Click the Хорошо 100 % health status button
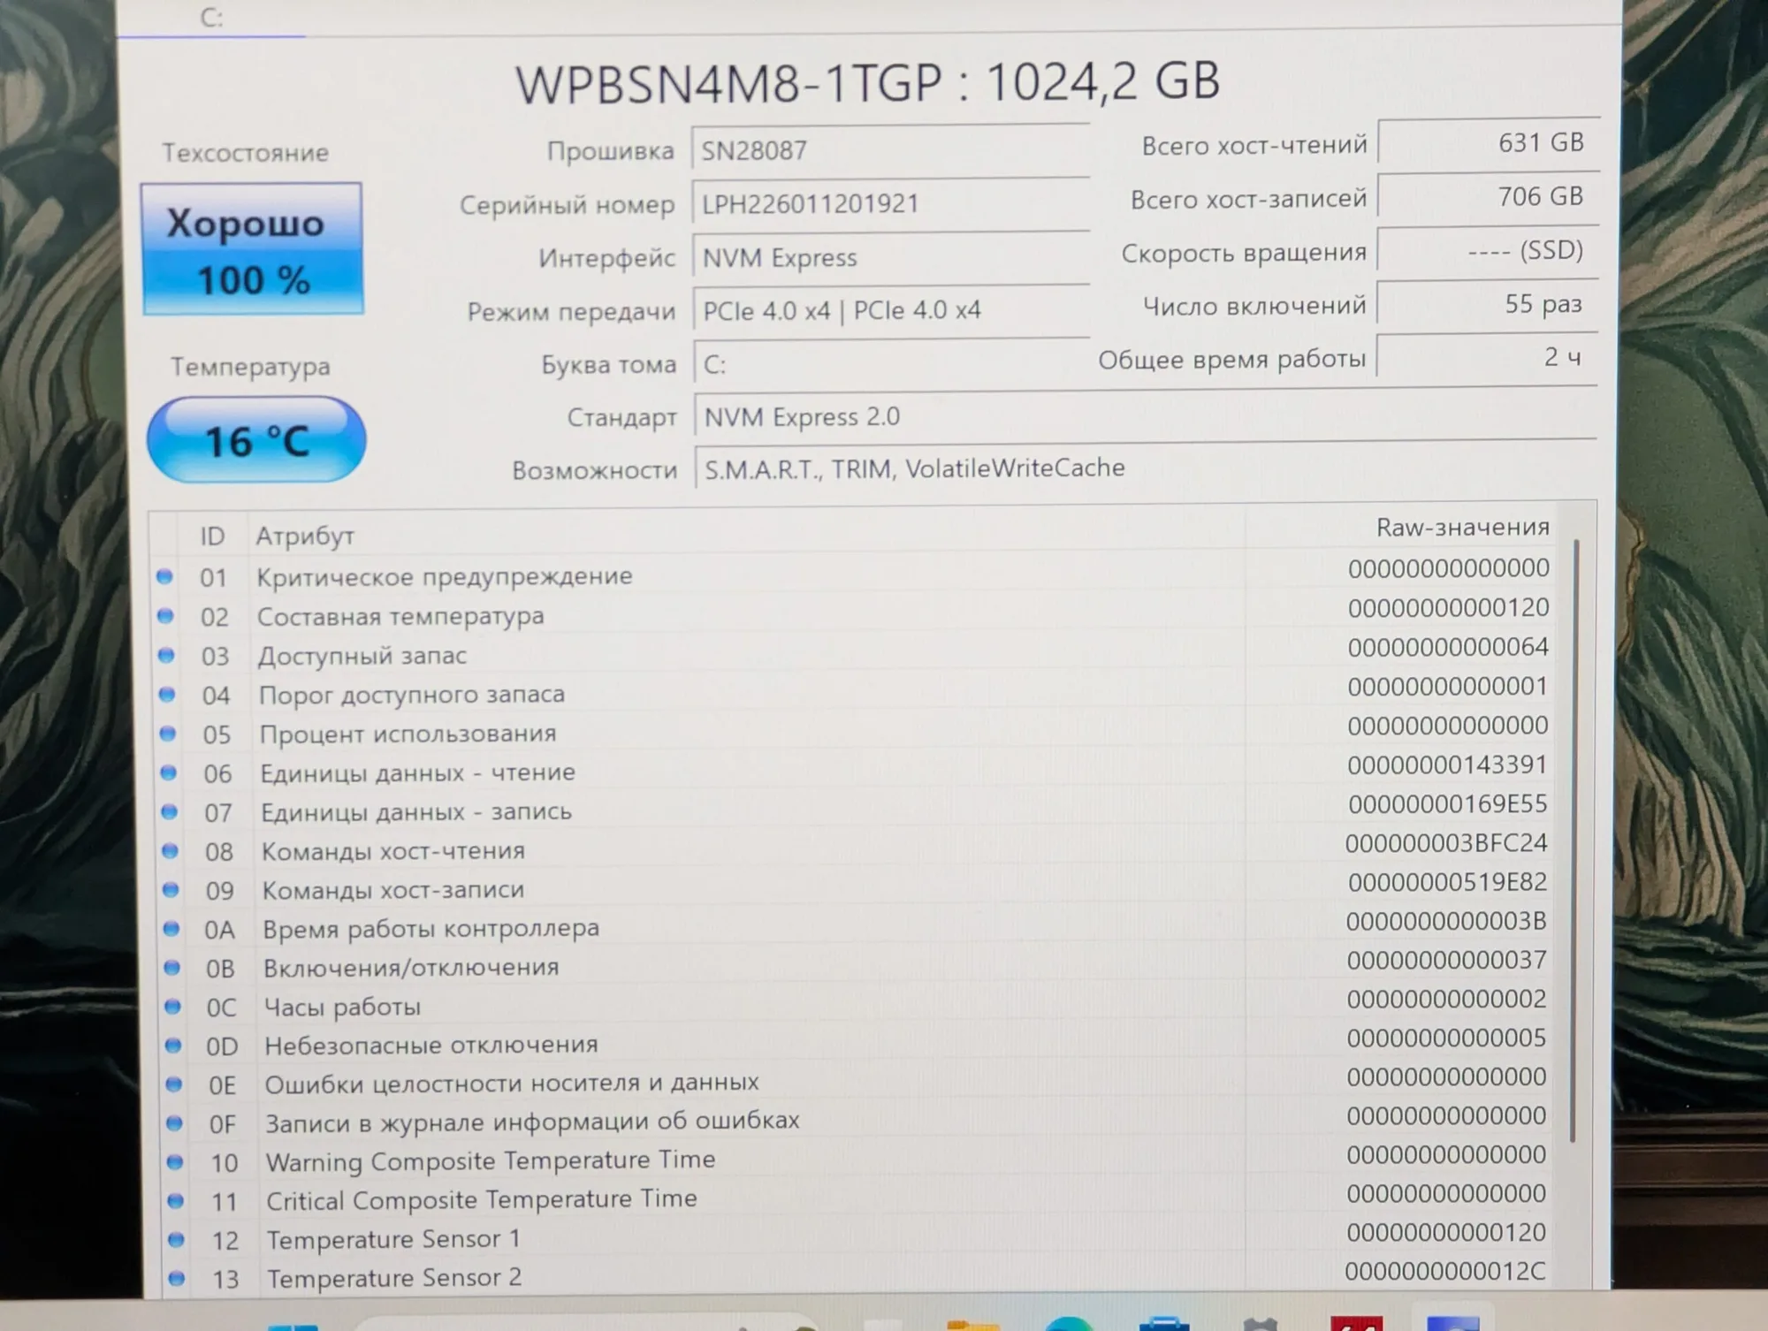Screen dimensions: 1768x1331 point(252,249)
